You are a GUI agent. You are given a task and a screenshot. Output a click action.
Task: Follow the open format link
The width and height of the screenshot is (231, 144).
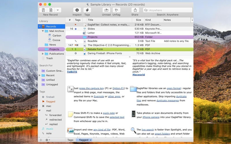click(x=174, y=88)
